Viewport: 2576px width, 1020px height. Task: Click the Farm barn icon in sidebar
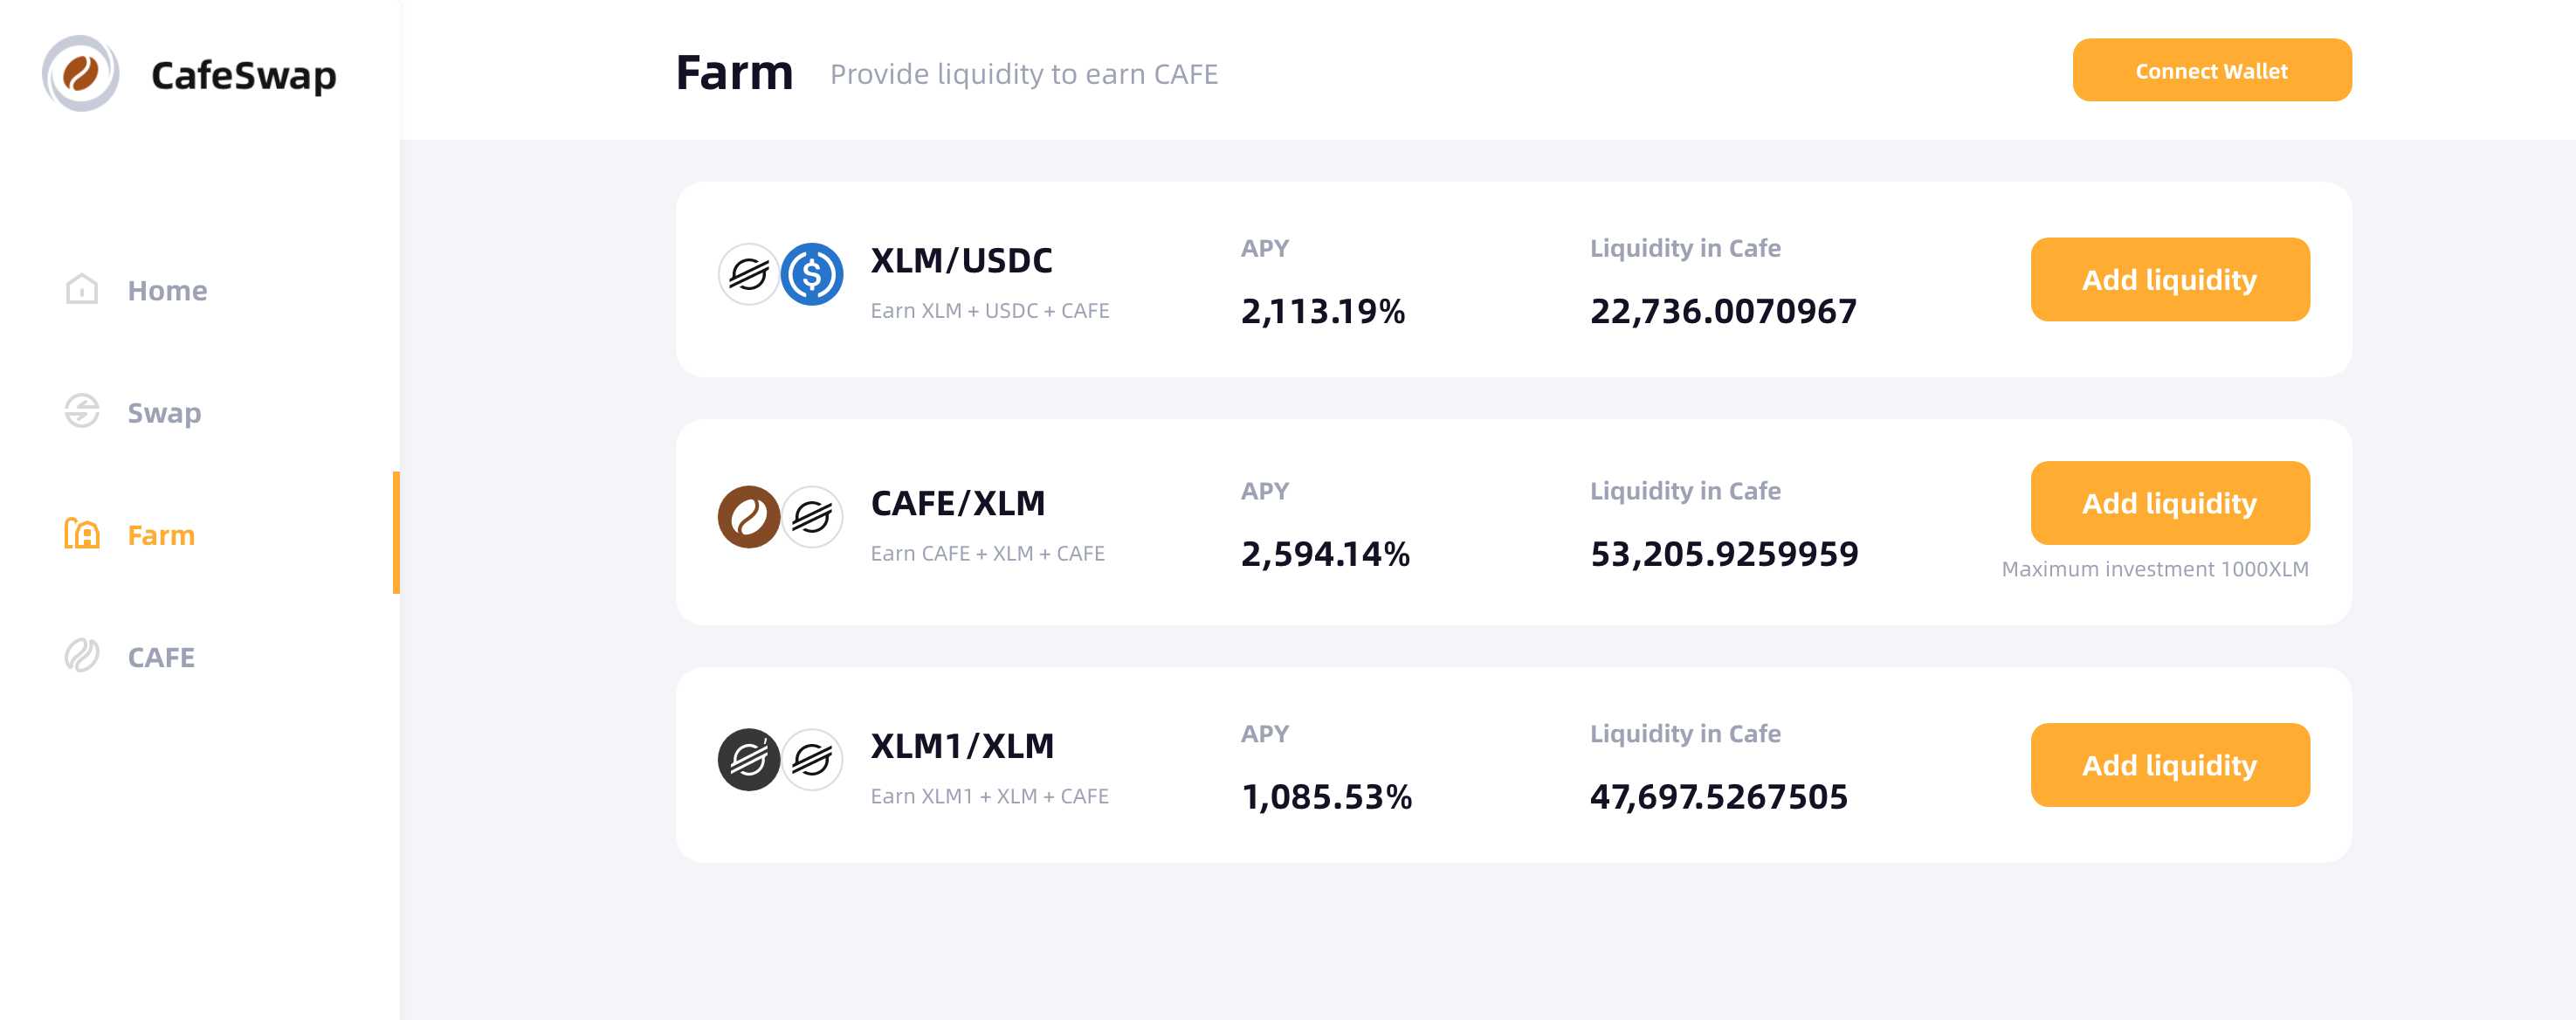[82, 534]
